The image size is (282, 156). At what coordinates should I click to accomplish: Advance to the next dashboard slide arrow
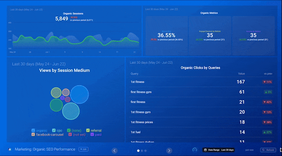[169, 151]
